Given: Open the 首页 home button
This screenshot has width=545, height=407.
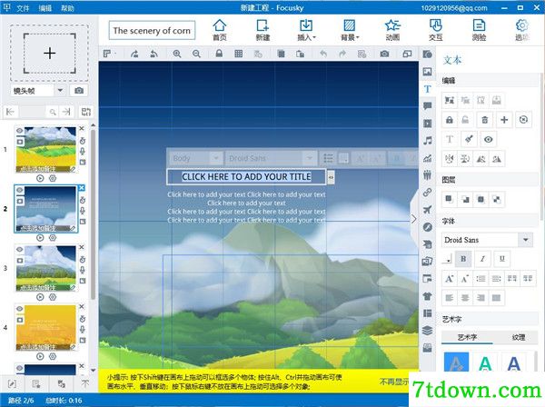Looking at the screenshot, I should pos(220,30).
